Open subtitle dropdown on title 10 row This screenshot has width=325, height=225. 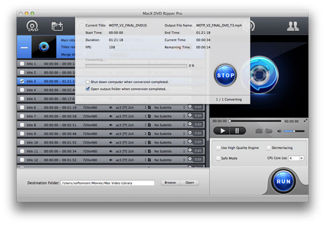pos(184,142)
